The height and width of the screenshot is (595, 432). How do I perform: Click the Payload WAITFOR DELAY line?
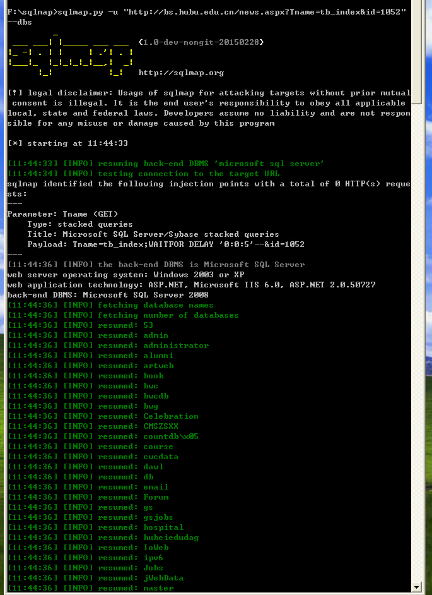[x=166, y=244]
